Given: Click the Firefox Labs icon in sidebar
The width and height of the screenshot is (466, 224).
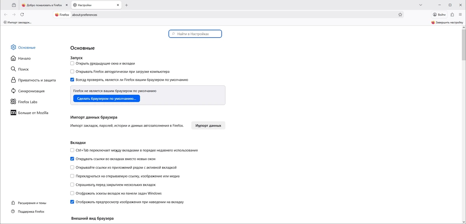Looking at the screenshot, I should tap(14, 102).
